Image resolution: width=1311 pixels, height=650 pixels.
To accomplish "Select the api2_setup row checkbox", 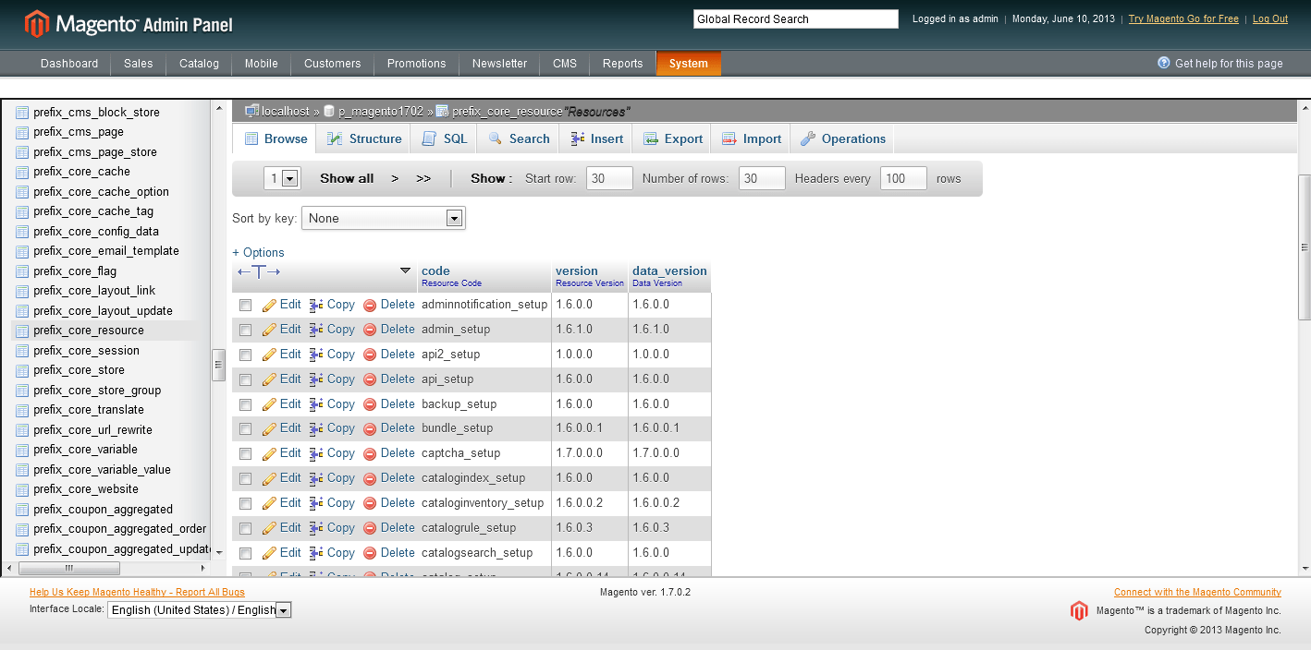I will (x=245, y=354).
